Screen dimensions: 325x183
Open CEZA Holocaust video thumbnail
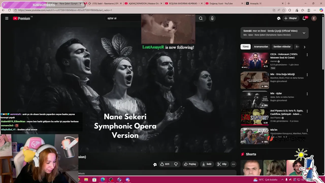255,61
